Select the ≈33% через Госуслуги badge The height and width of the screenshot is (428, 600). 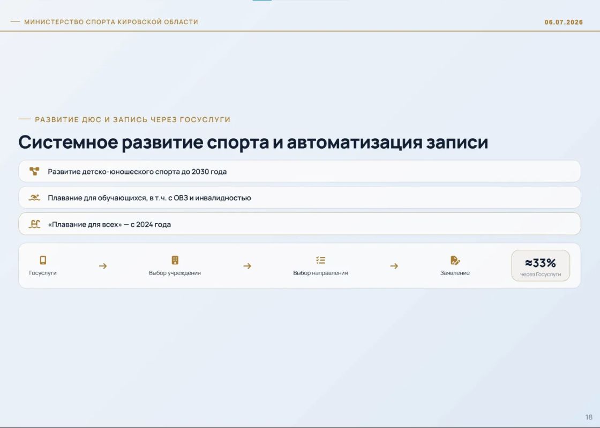[541, 265]
